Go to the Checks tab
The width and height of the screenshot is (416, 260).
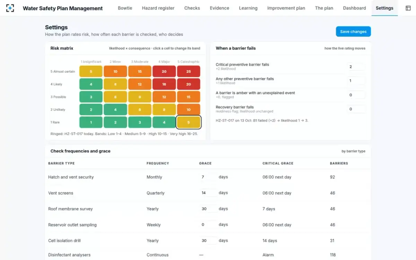192,8
